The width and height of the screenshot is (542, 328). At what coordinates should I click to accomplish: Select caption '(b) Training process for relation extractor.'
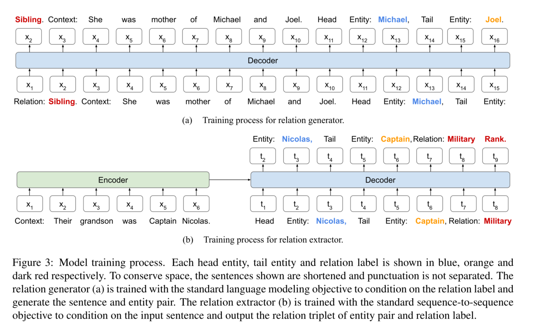point(263,240)
